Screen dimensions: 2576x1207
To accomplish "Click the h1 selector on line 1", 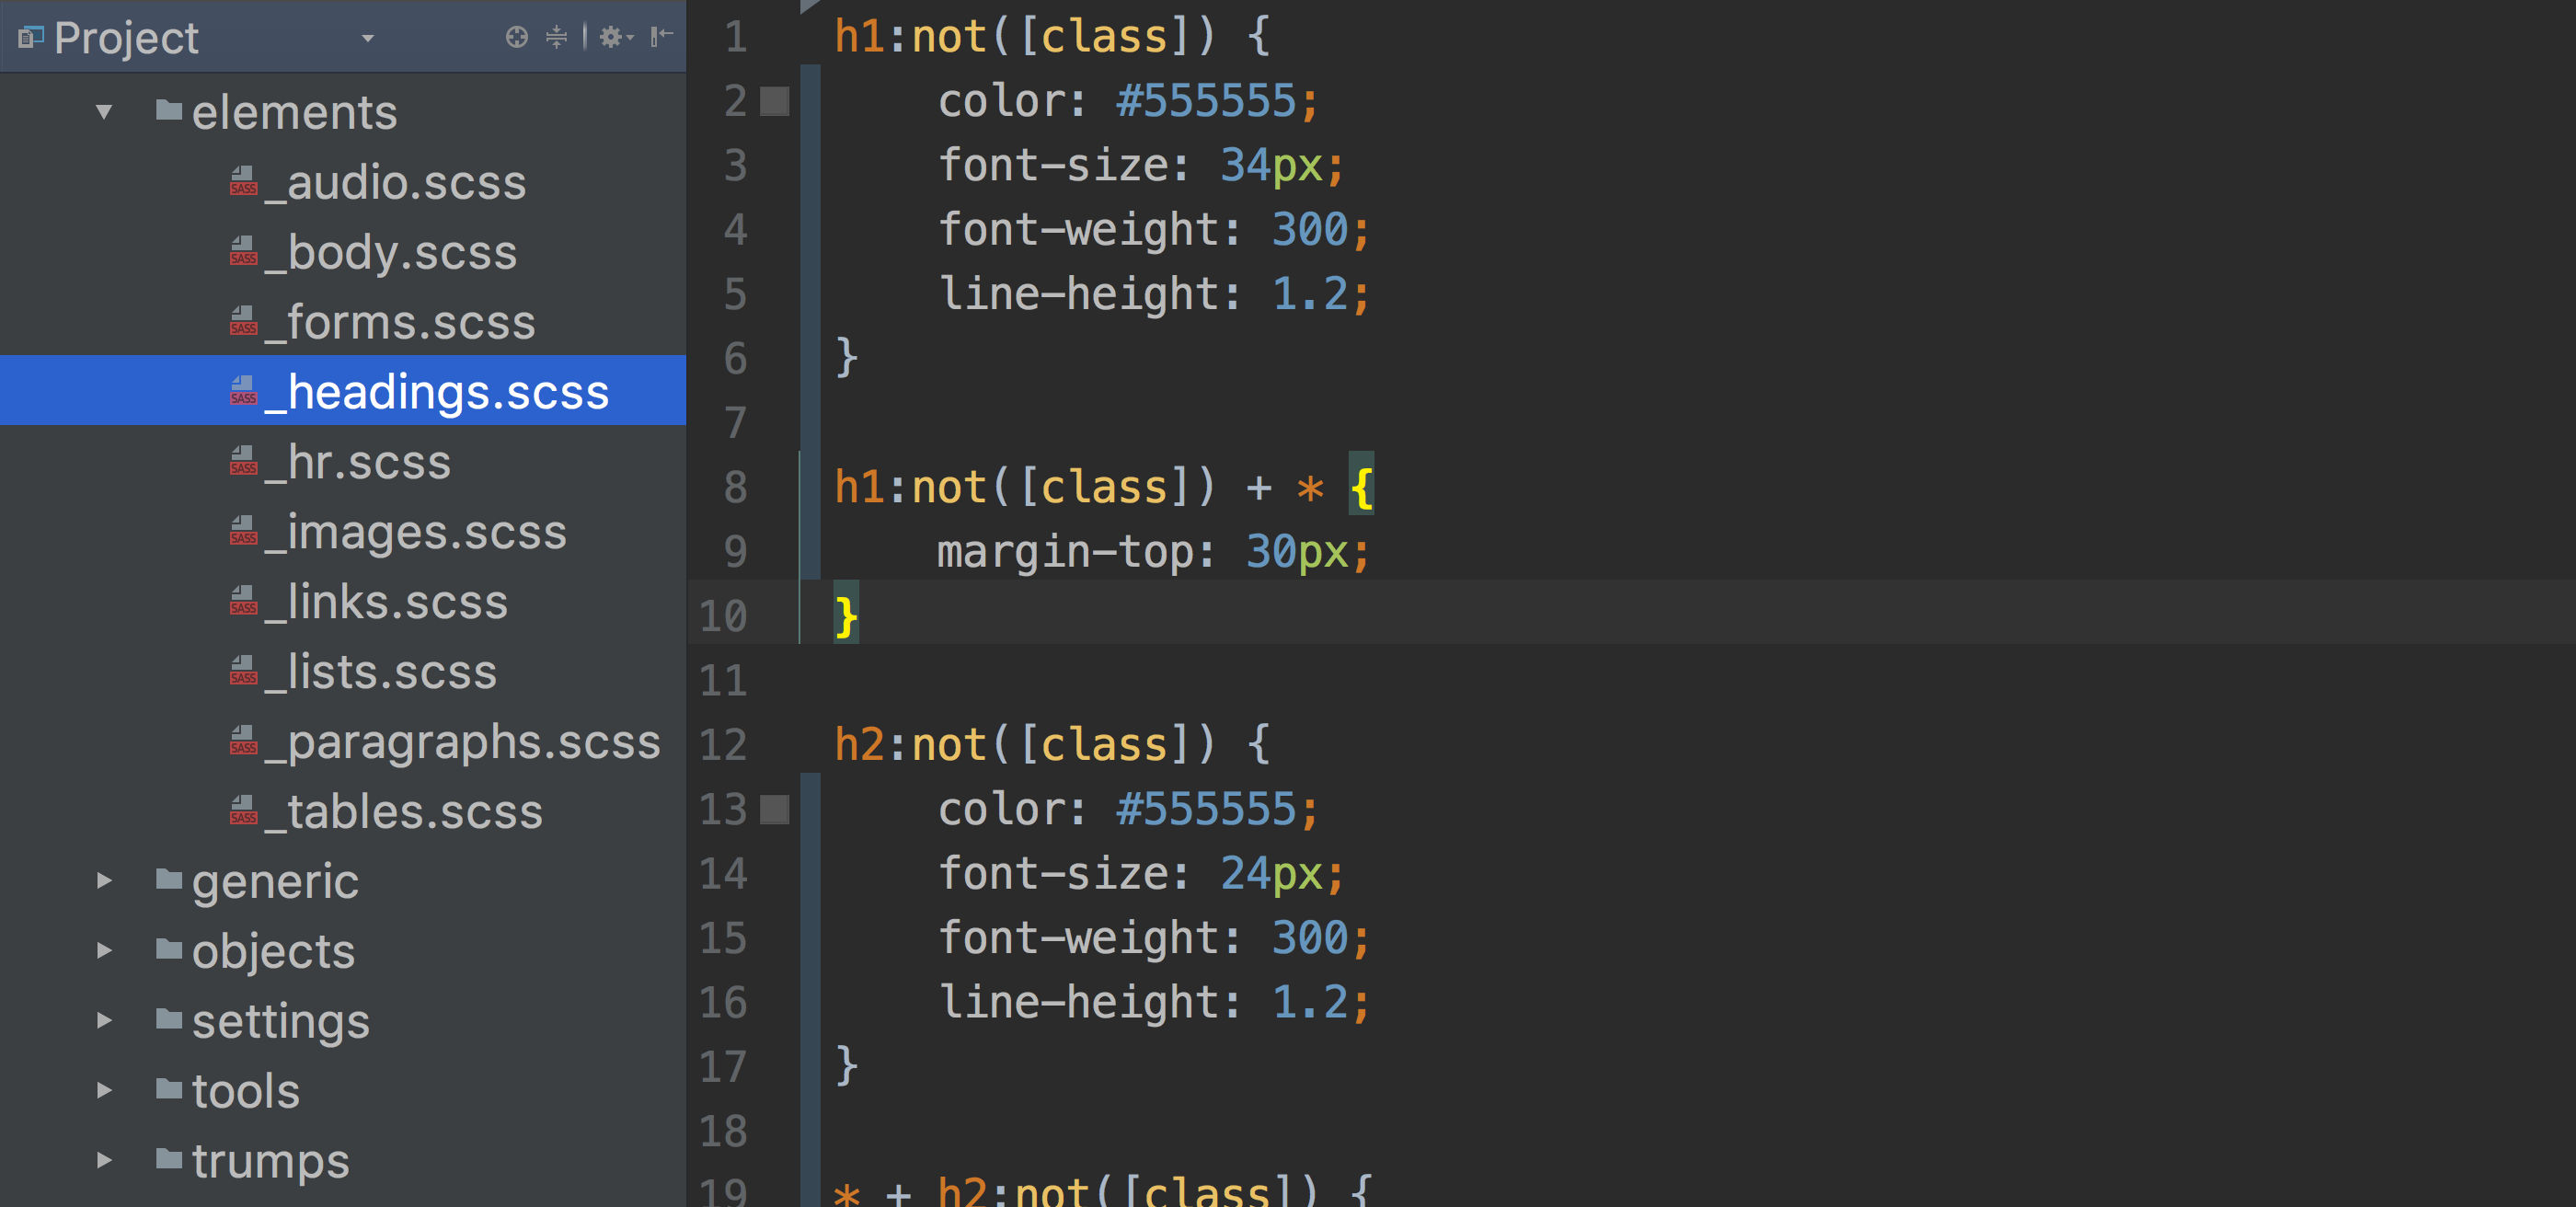I will 859,37.
